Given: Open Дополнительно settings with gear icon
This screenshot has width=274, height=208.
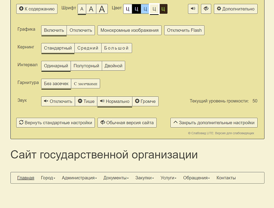Looking at the screenshot, I should click(x=235, y=9).
